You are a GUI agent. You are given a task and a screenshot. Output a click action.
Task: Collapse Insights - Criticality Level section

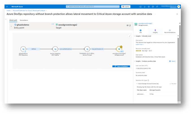point(134,36)
